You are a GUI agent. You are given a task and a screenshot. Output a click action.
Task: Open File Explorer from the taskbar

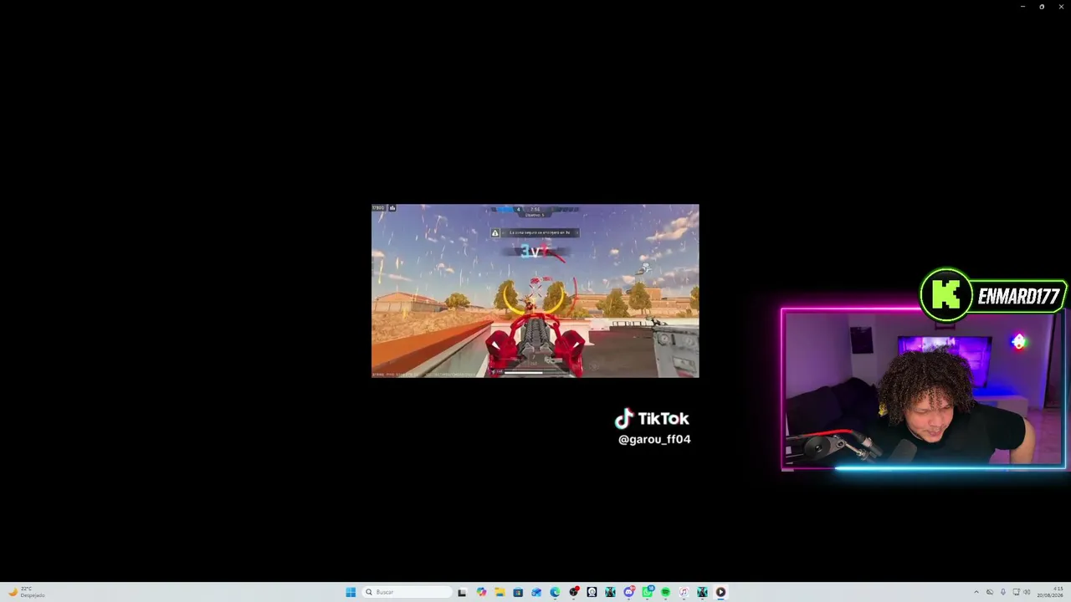click(x=500, y=592)
